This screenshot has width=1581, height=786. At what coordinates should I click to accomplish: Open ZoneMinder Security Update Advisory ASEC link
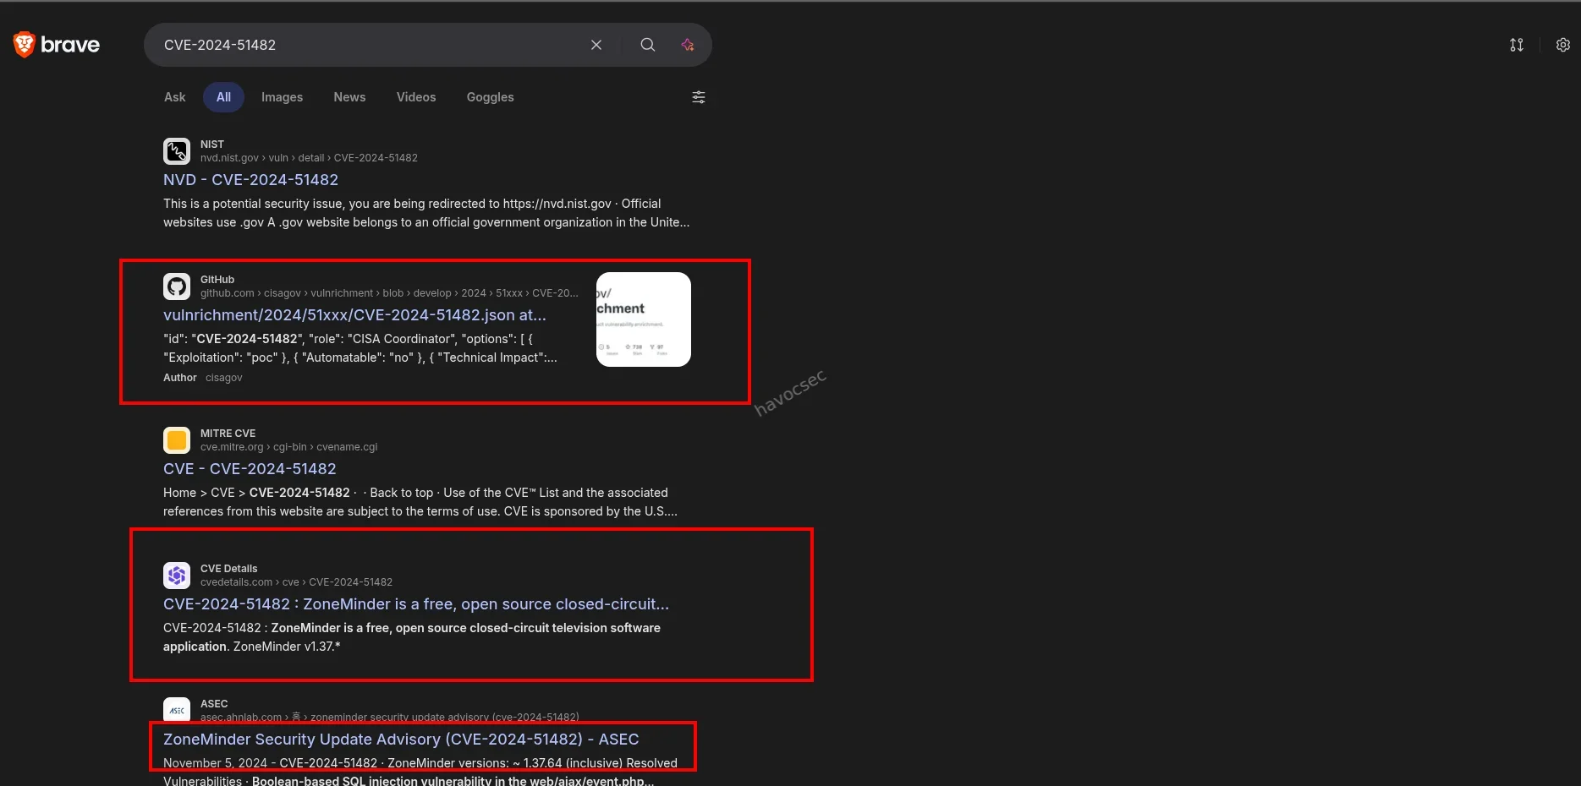click(401, 740)
